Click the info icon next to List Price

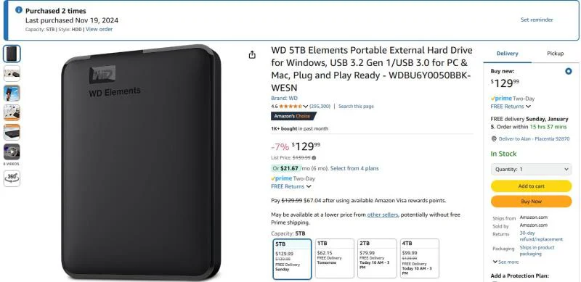[x=314, y=157]
